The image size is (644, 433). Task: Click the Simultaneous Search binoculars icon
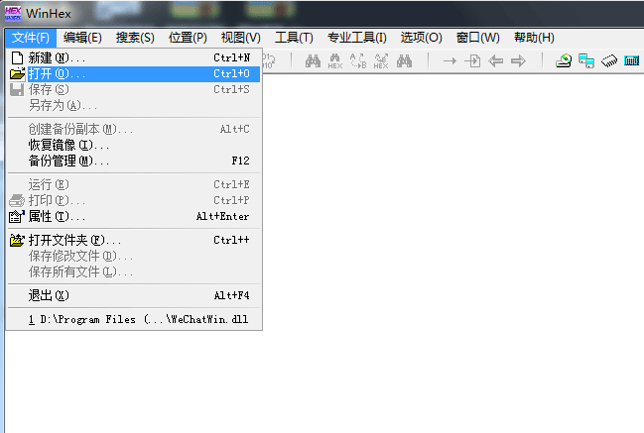(x=404, y=61)
